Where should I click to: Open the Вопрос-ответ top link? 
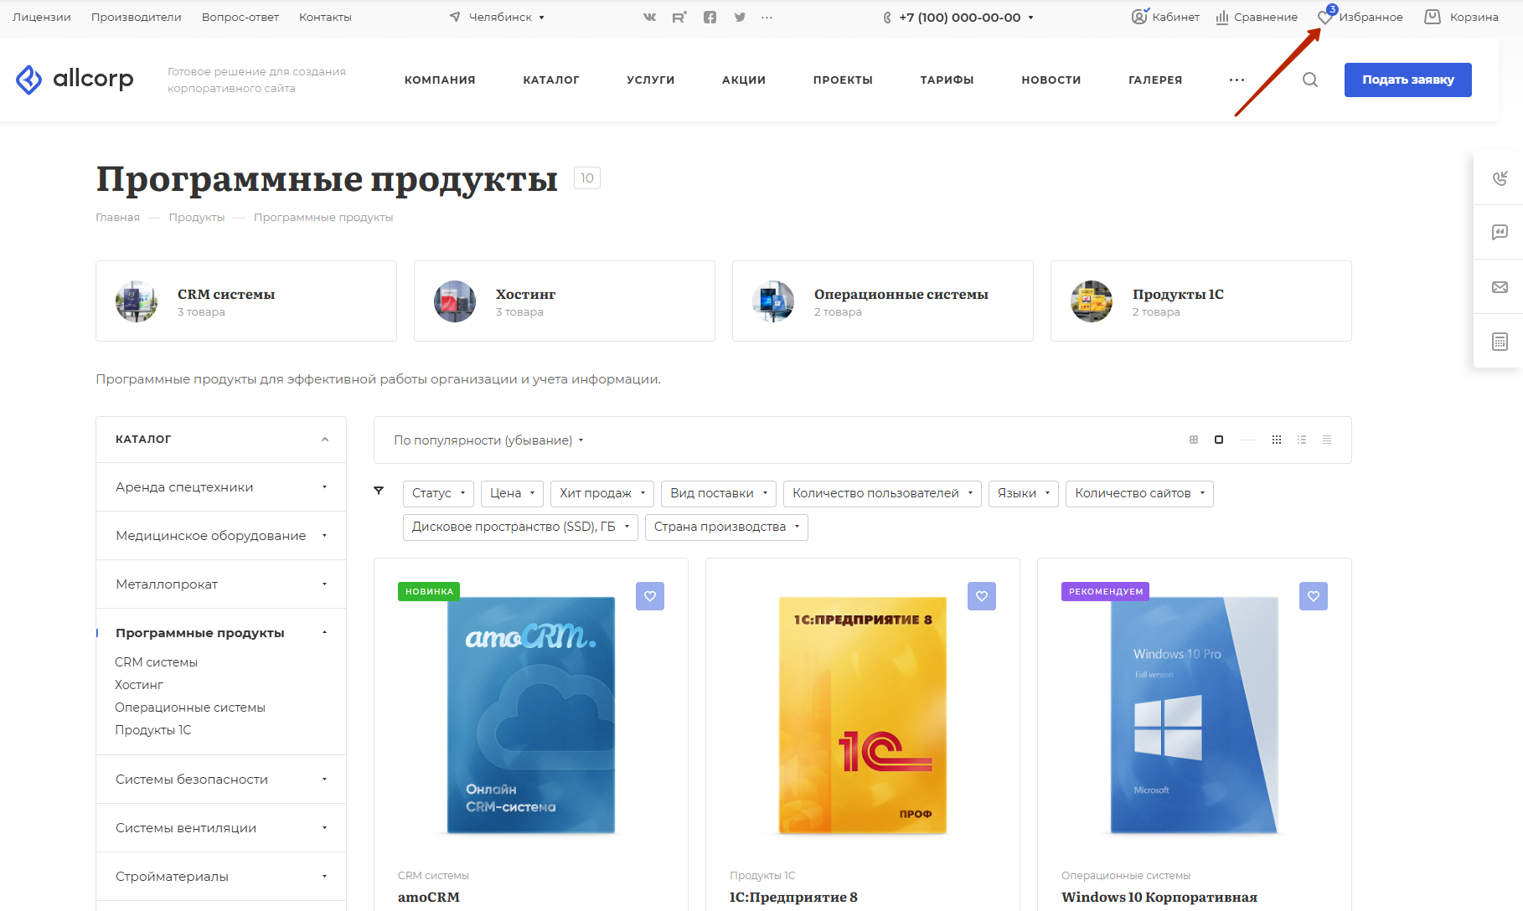click(240, 17)
